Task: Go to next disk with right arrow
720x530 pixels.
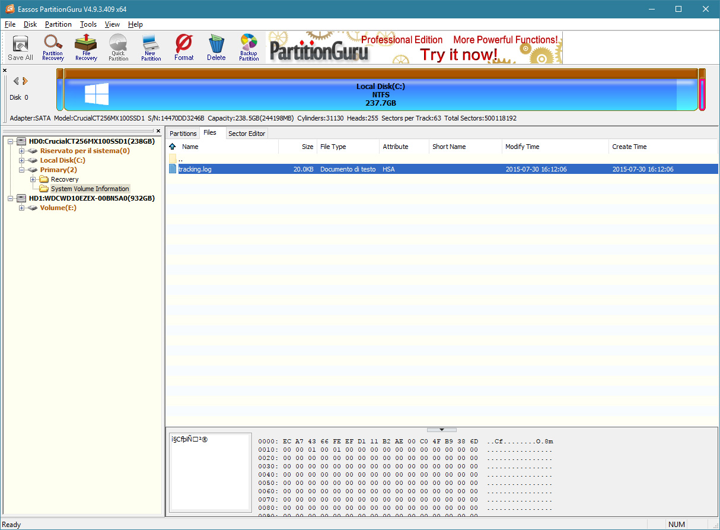Action: click(26, 81)
